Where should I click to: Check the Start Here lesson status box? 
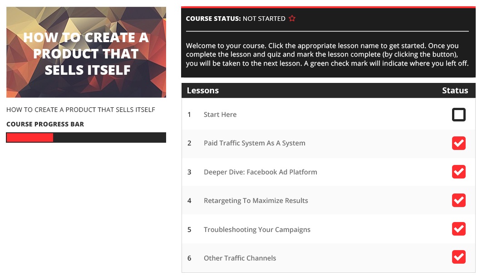point(458,115)
